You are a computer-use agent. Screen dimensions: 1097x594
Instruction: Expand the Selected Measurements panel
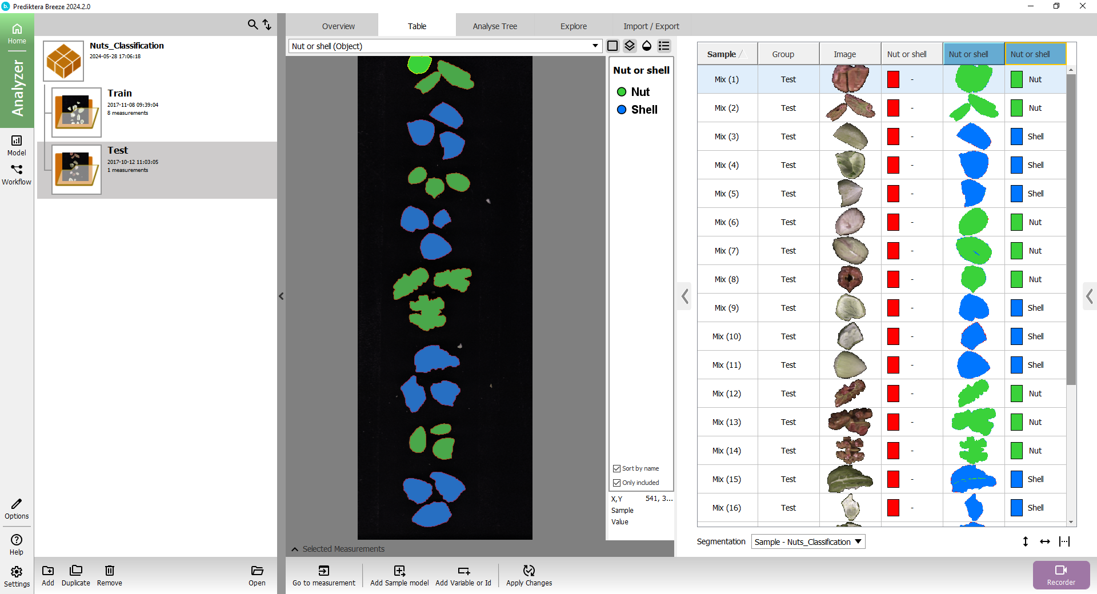click(295, 549)
